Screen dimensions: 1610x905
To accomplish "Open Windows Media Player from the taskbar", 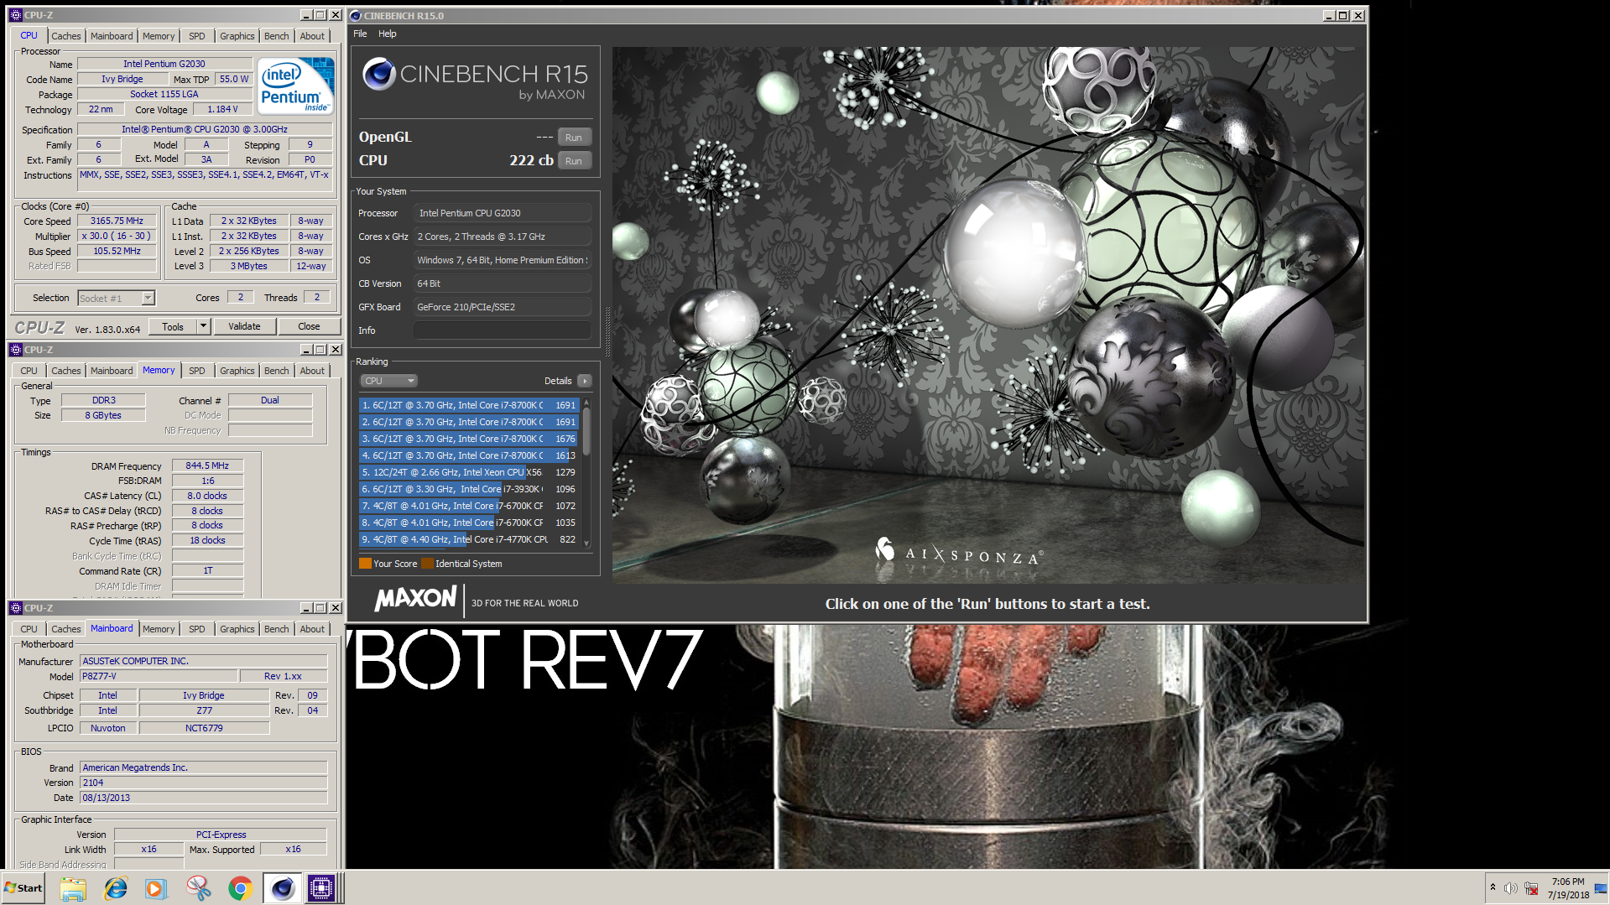I will click(x=156, y=888).
